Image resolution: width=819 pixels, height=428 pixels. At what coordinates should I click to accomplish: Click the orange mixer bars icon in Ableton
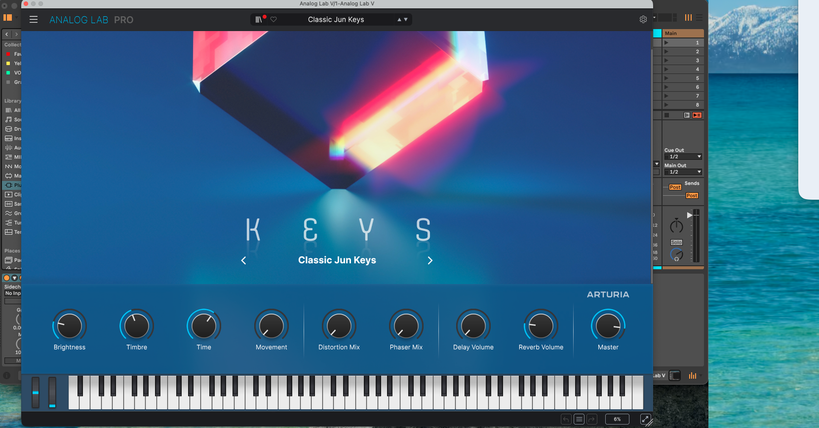tap(688, 18)
